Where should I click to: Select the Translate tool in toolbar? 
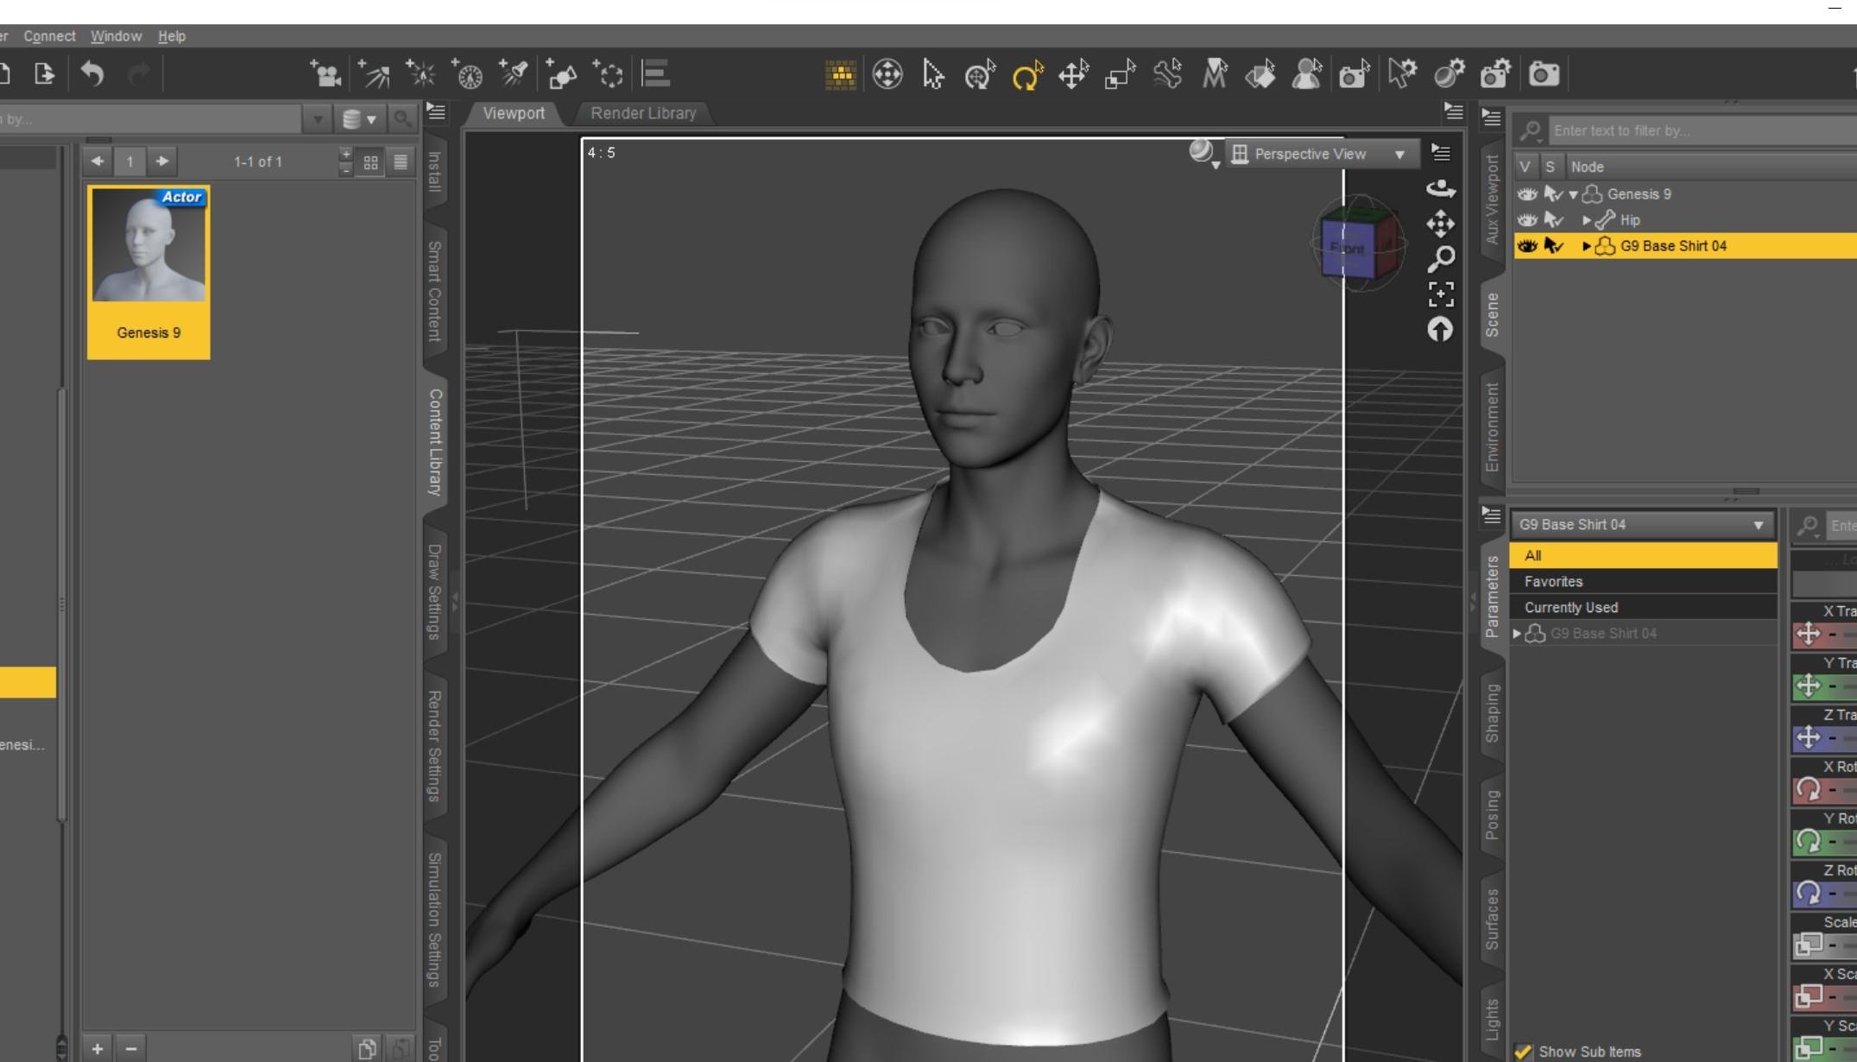pyautogui.click(x=1073, y=76)
